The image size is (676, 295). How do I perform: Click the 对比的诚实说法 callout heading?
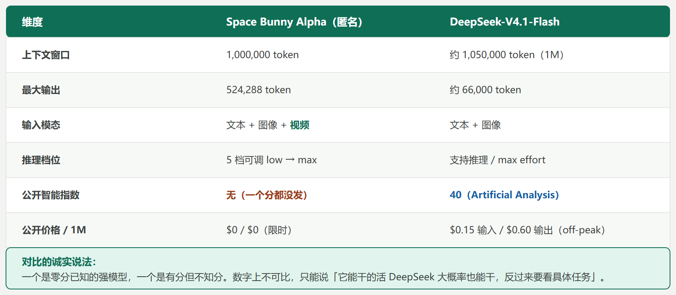(59, 262)
